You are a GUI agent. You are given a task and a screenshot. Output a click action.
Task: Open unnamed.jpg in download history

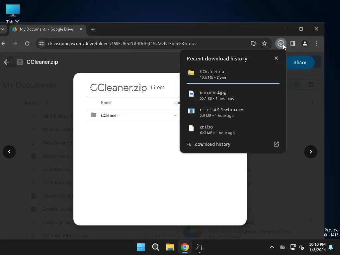tap(233, 95)
